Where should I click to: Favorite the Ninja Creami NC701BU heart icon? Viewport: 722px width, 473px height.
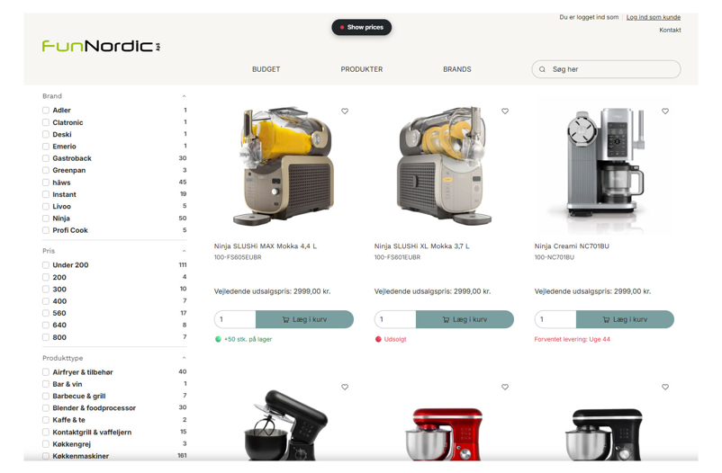point(665,111)
